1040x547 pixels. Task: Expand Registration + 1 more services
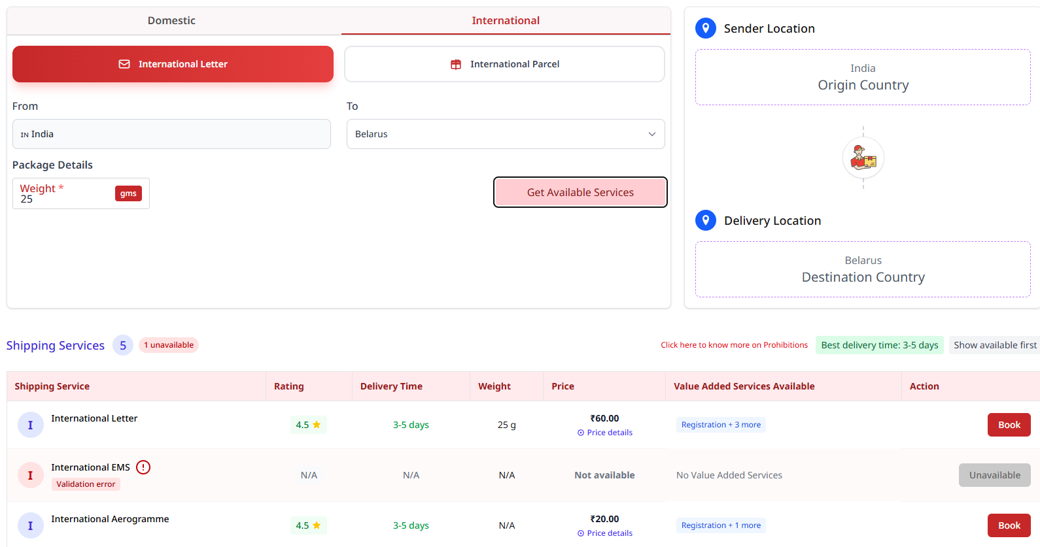pyautogui.click(x=721, y=525)
